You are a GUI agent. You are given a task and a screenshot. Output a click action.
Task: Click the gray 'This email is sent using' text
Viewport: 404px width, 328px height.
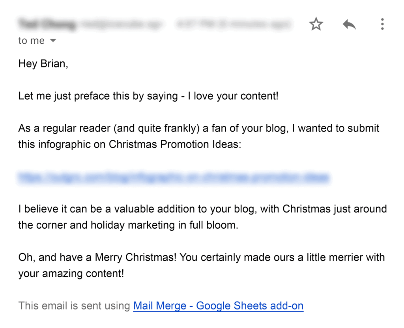(74, 306)
